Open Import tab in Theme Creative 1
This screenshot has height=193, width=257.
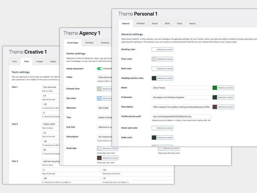tap(53, 61)
